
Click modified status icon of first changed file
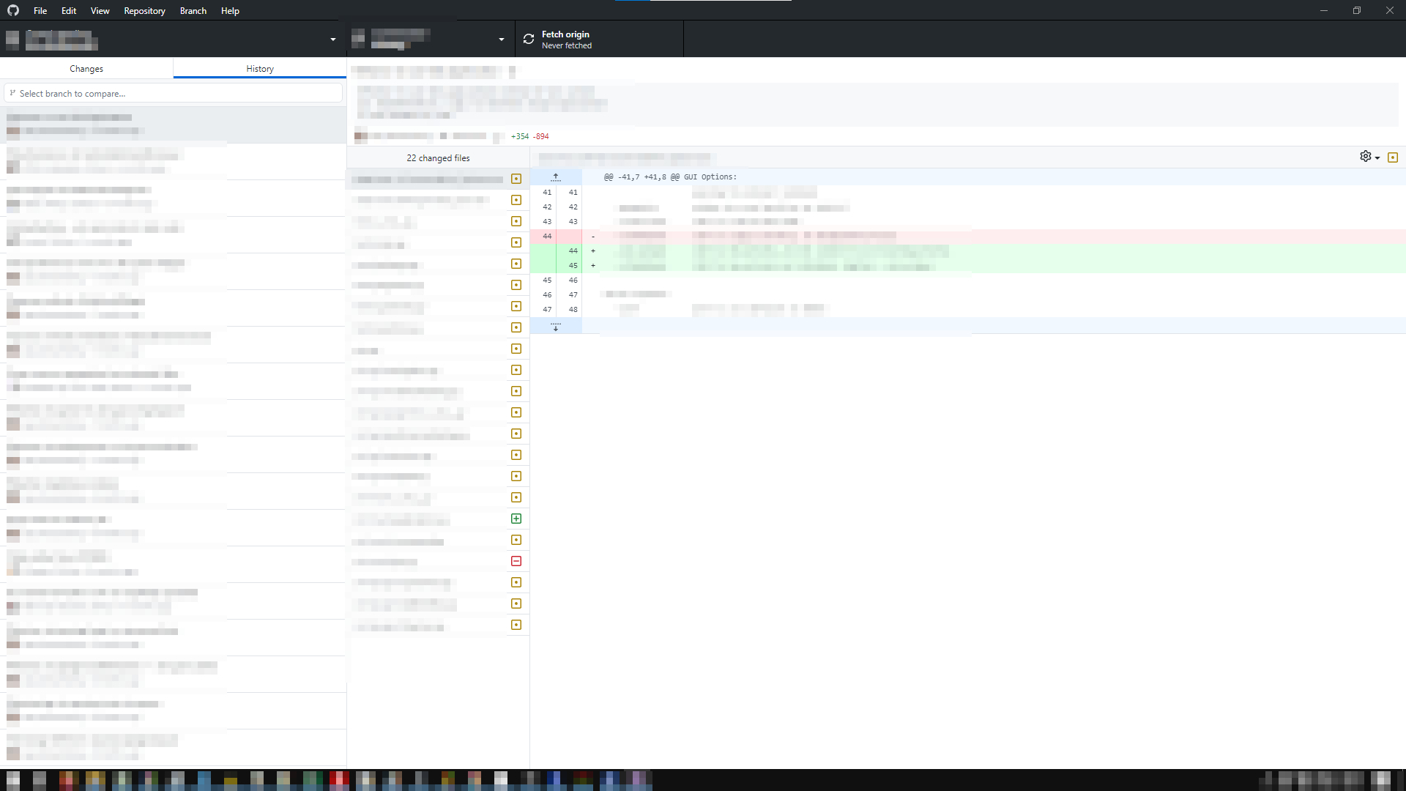coord(516,179)
